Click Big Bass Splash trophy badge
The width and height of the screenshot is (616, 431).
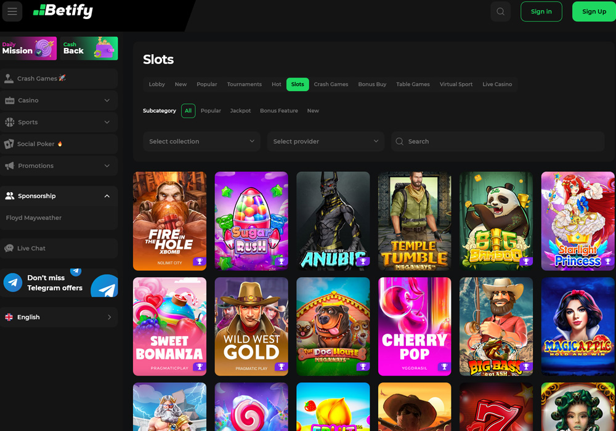click(526, 366)
